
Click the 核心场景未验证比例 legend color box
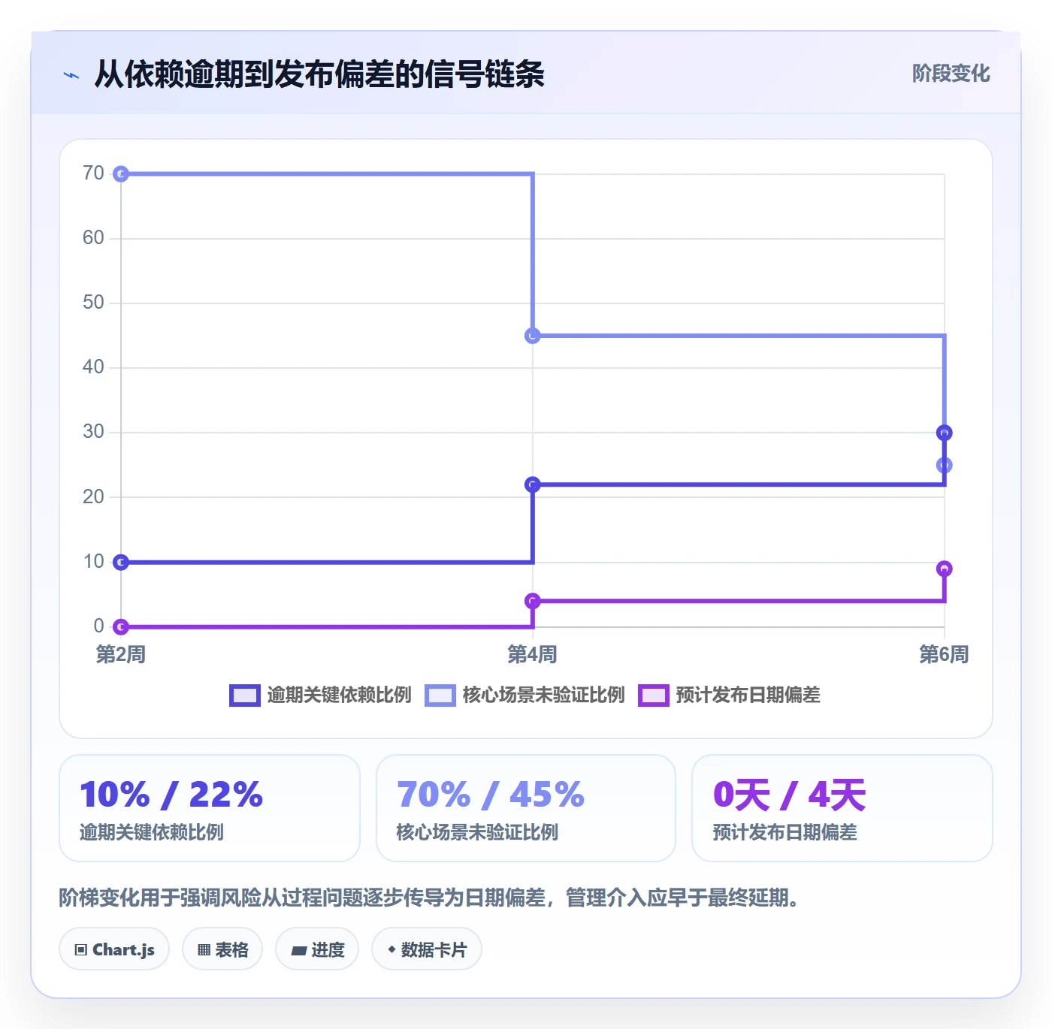[x=440, y=696]
